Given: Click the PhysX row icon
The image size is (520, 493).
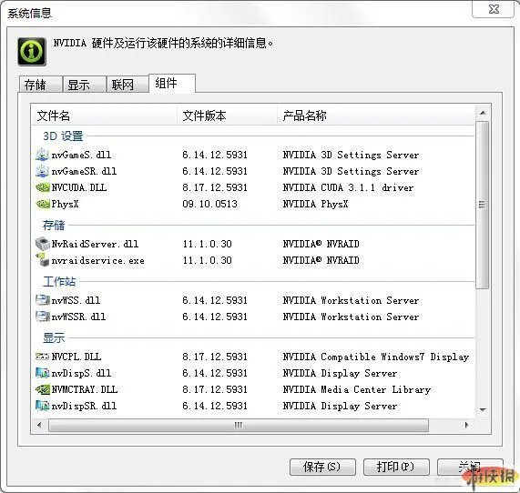Looking at the screenshot, I should coord(43,204).
